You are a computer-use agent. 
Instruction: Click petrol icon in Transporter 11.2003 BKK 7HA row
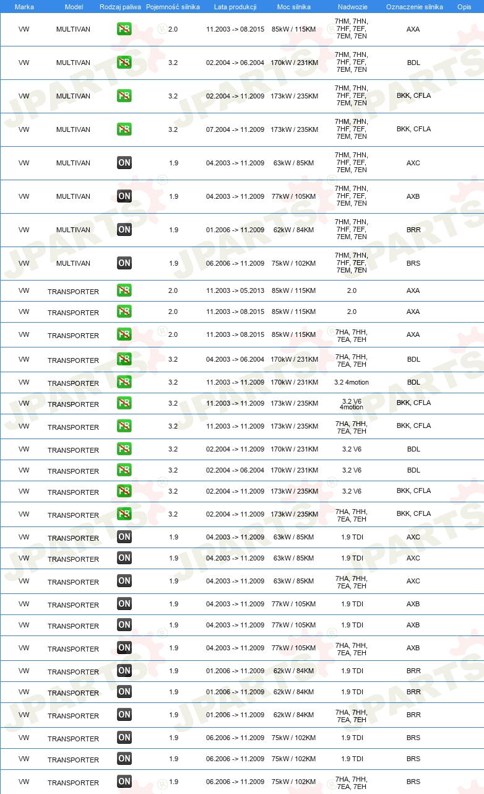124,426
